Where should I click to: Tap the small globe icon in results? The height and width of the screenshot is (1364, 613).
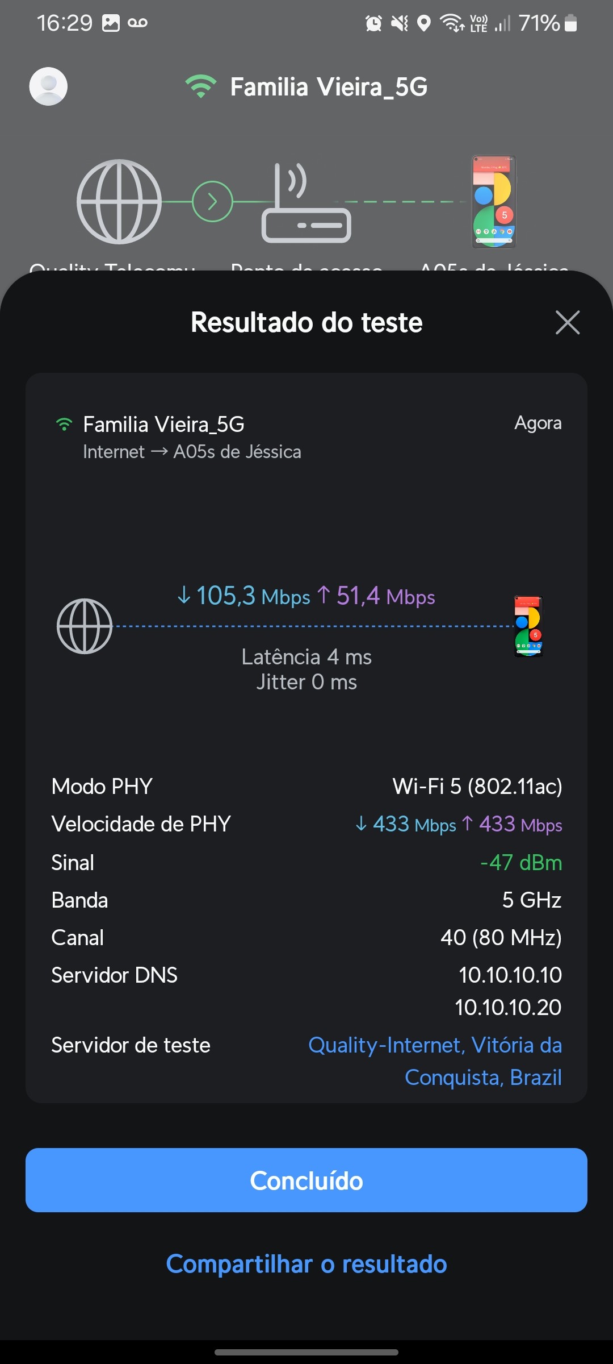click(x=85, y=626)
